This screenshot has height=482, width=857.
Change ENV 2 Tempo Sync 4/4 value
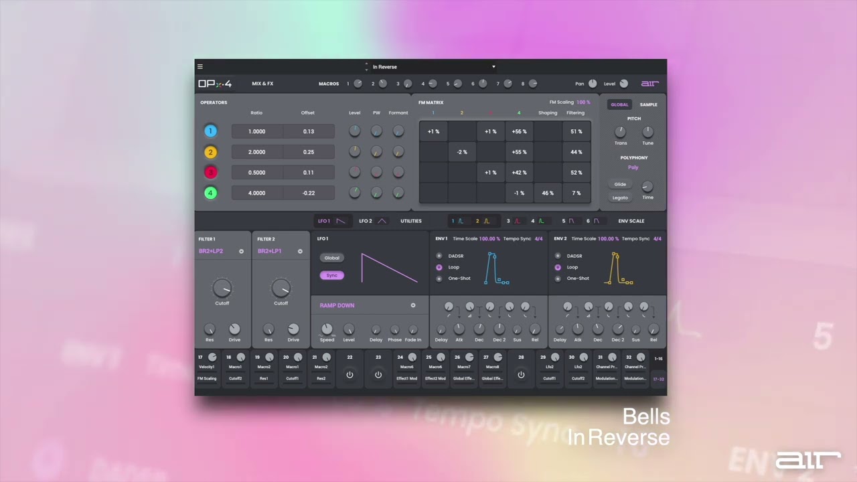657,239
